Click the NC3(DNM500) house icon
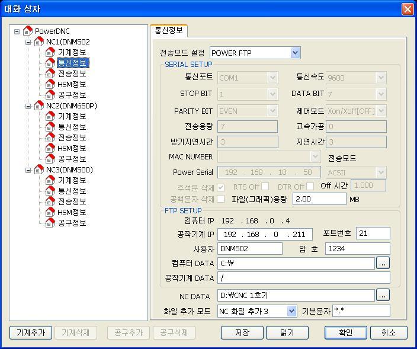The height and width of the screenshot is (349, 417). click(39, 169)
